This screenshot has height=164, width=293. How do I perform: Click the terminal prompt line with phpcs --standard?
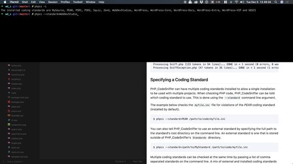[x=40, y=14]
